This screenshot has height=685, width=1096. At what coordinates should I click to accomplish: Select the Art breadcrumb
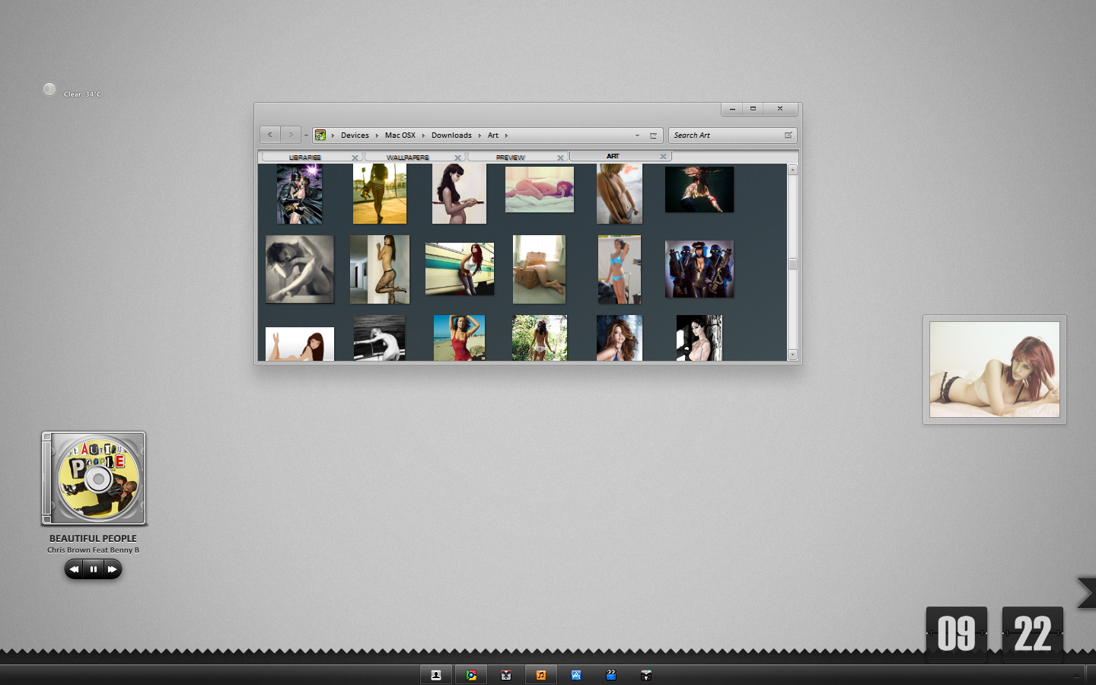click(x=493, y=135)
